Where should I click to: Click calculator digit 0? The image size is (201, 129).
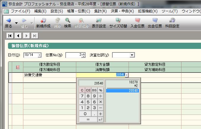85,114
